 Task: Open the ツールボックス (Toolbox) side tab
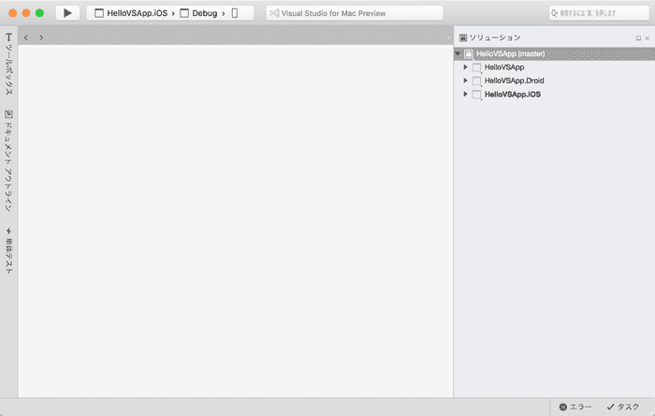(x=8, y=64)
